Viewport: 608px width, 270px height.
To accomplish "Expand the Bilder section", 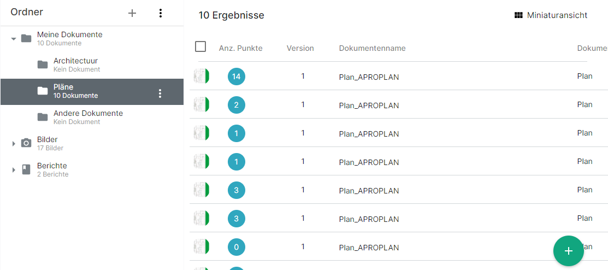I will click(14, 144).
